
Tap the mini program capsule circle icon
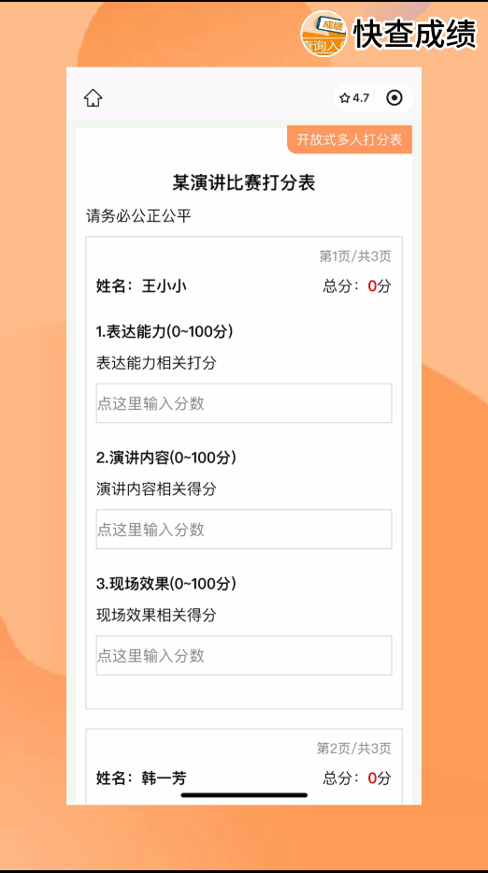coord(394,98)
